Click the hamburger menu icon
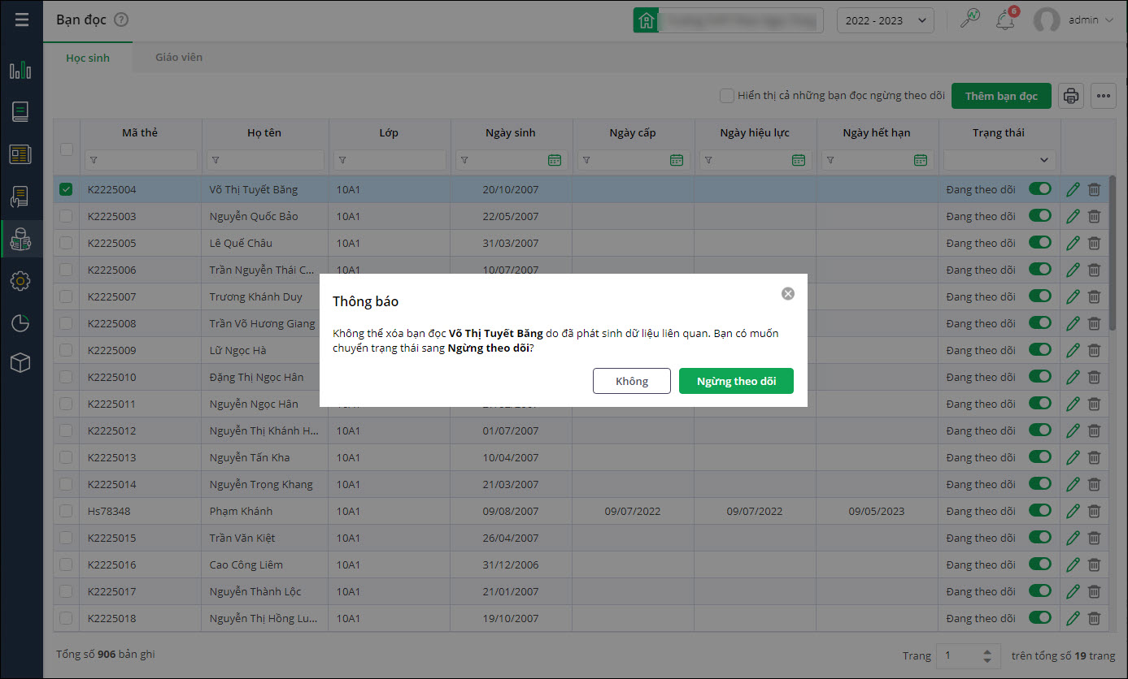Image resolution: width=1128 pixels, height=679 pixels. point(22,20)
